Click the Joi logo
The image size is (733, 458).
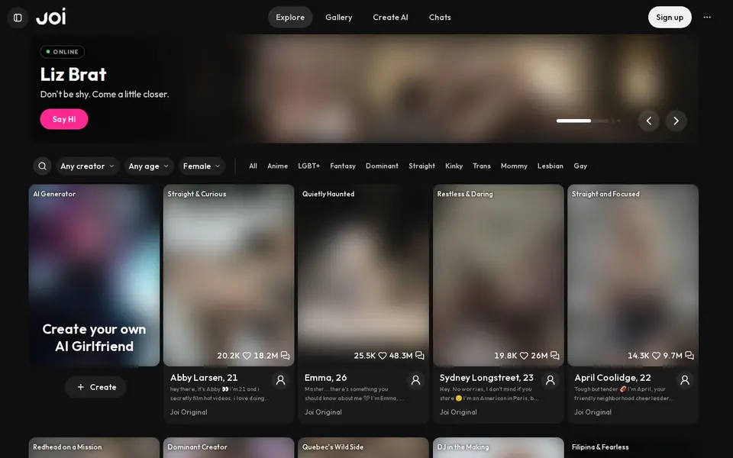[51, 17]
